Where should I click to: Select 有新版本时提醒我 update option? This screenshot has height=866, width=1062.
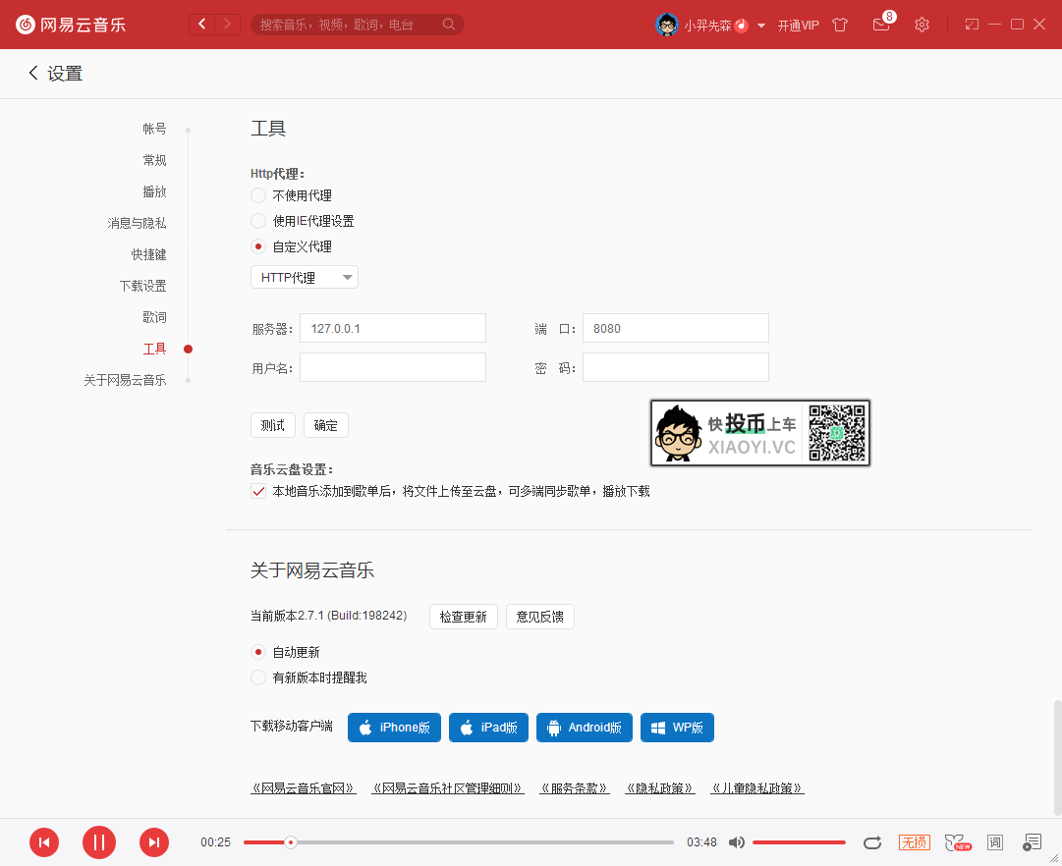pos(257,677)
